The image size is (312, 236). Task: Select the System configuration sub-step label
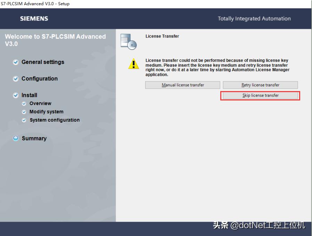coord(55,120)
